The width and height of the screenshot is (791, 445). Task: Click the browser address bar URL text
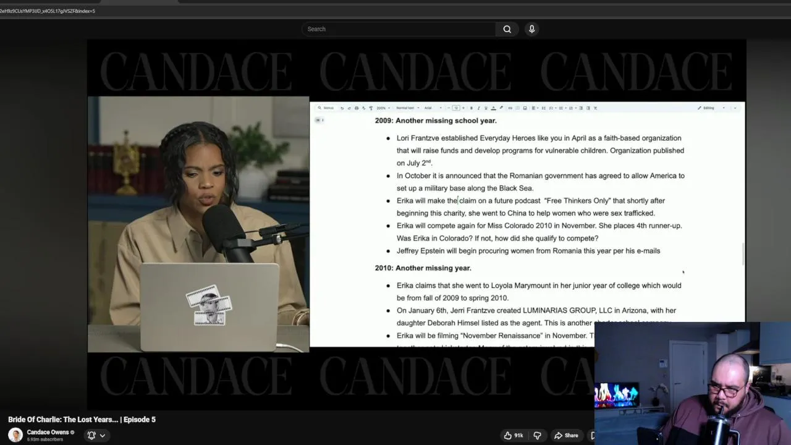[x=48, y=11]
